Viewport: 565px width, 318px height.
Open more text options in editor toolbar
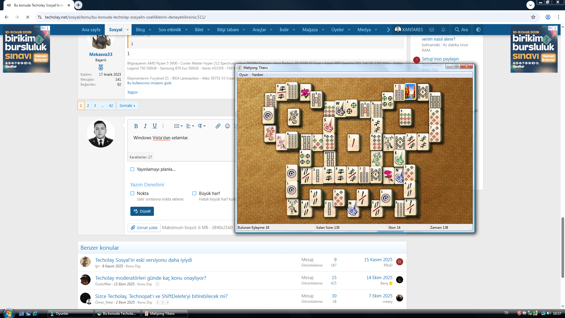[163, 126]
